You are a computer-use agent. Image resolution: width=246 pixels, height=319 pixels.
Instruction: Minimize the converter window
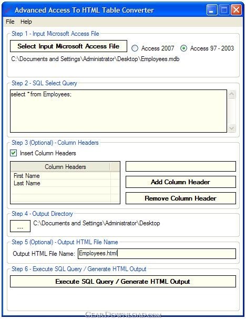212,10
